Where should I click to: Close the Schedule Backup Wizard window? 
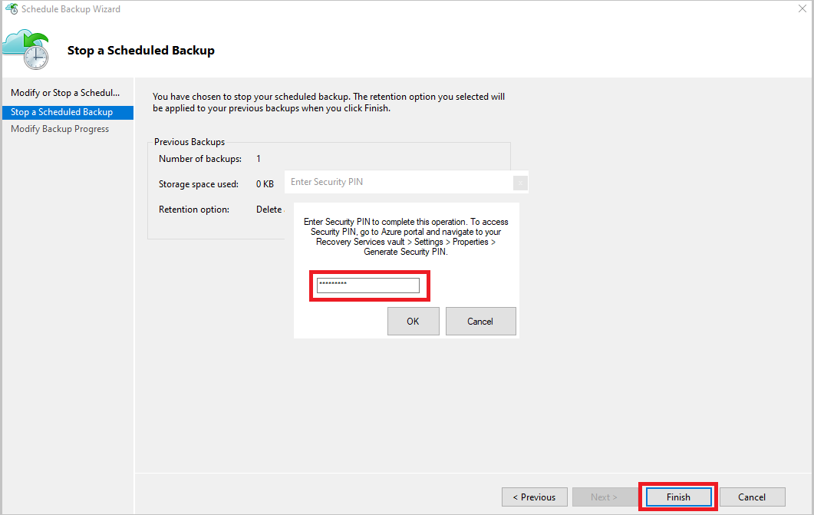click(802, 8)
